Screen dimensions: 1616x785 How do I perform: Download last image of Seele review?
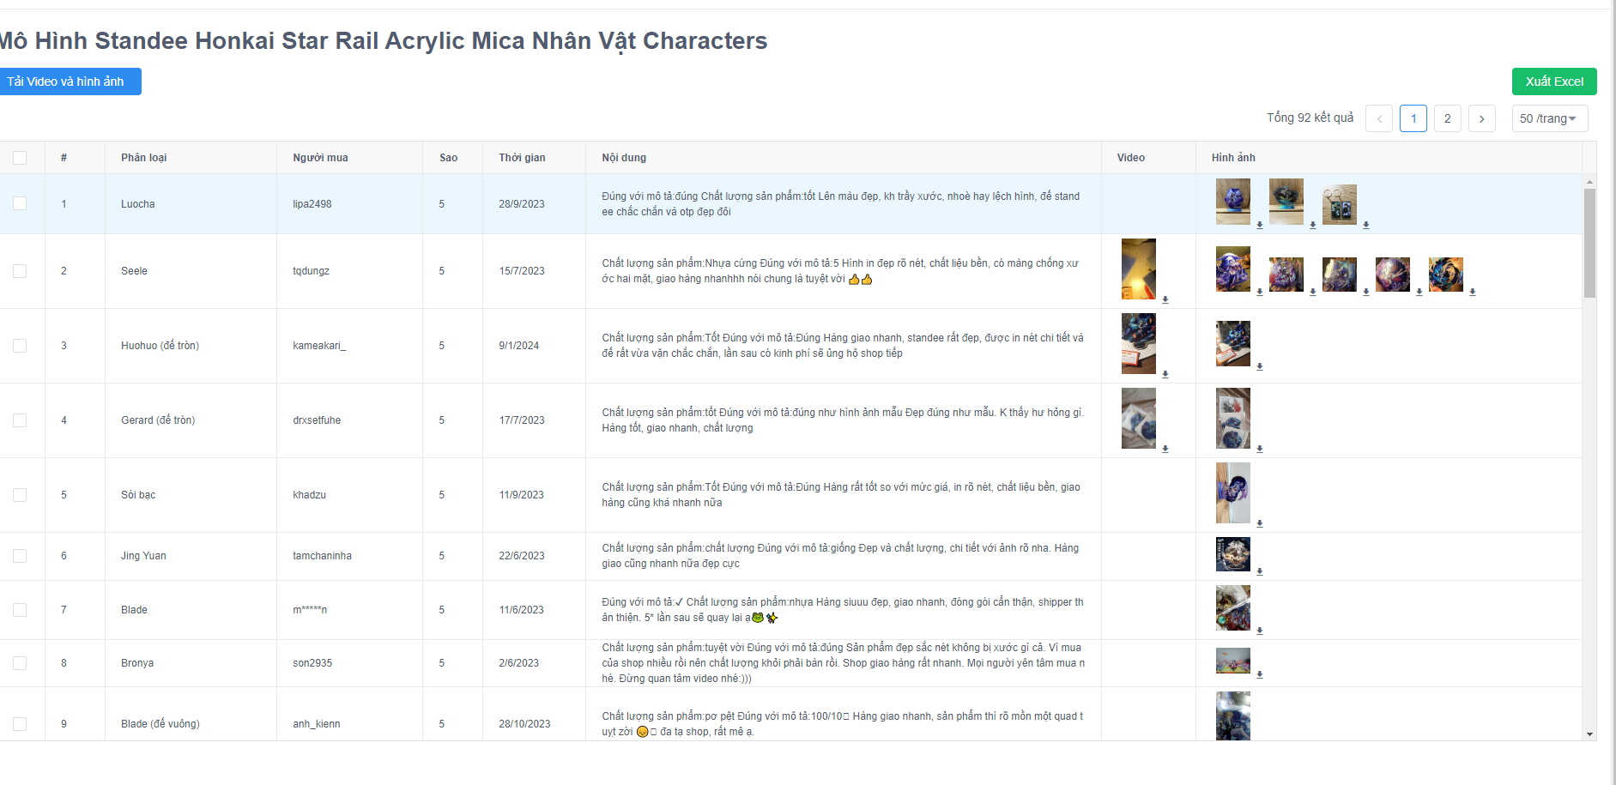coord(1473,293)
